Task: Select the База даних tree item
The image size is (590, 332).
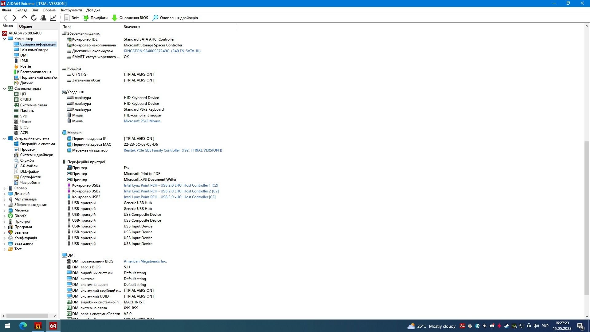Action: (x=24, y=243)
